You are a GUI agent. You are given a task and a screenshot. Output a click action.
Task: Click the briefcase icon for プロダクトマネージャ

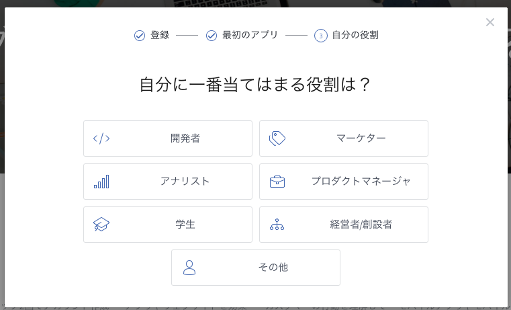(x=277, y=182)
